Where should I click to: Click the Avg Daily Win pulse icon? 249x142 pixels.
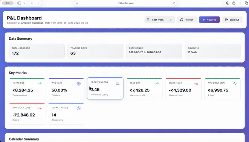(235, 84)
